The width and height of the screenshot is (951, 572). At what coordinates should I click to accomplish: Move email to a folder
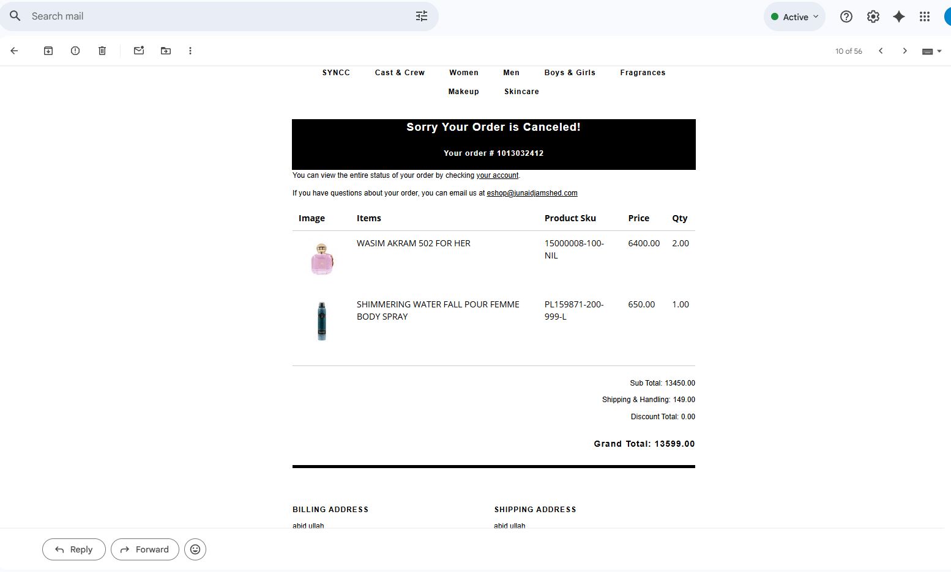click(x=166, y=51)
